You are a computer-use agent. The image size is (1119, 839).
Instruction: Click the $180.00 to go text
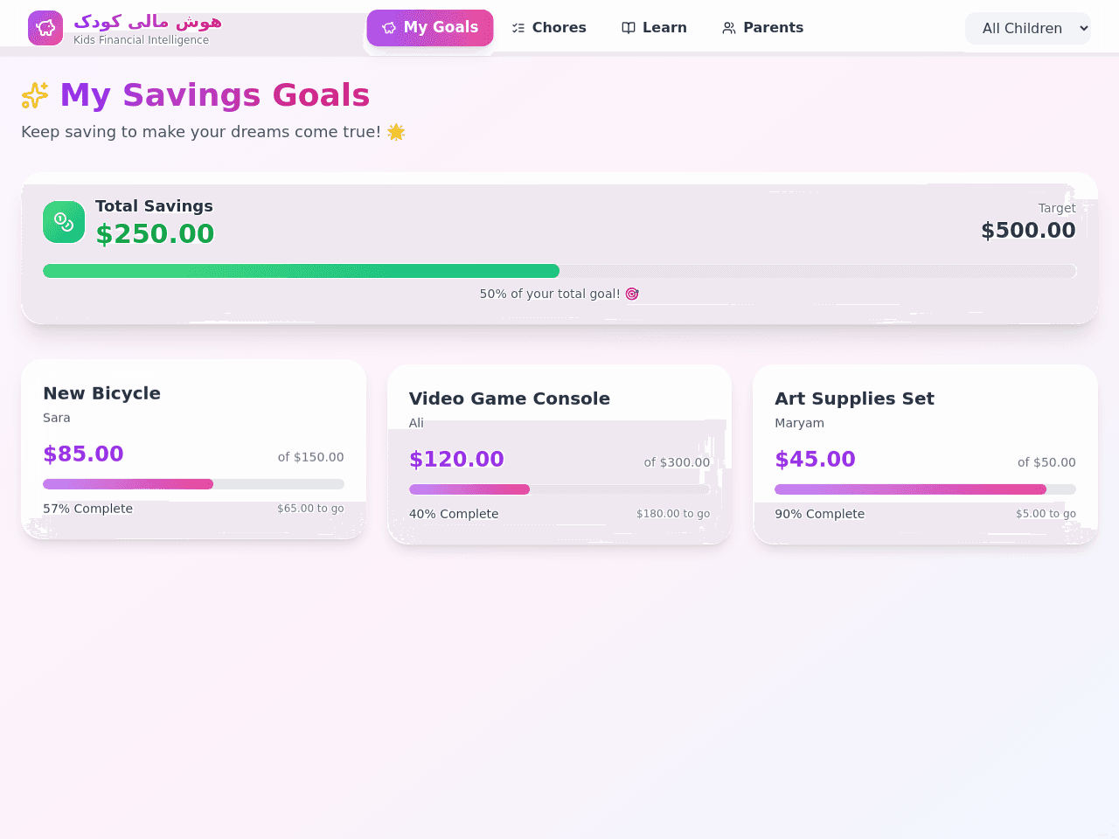[673, 514]
